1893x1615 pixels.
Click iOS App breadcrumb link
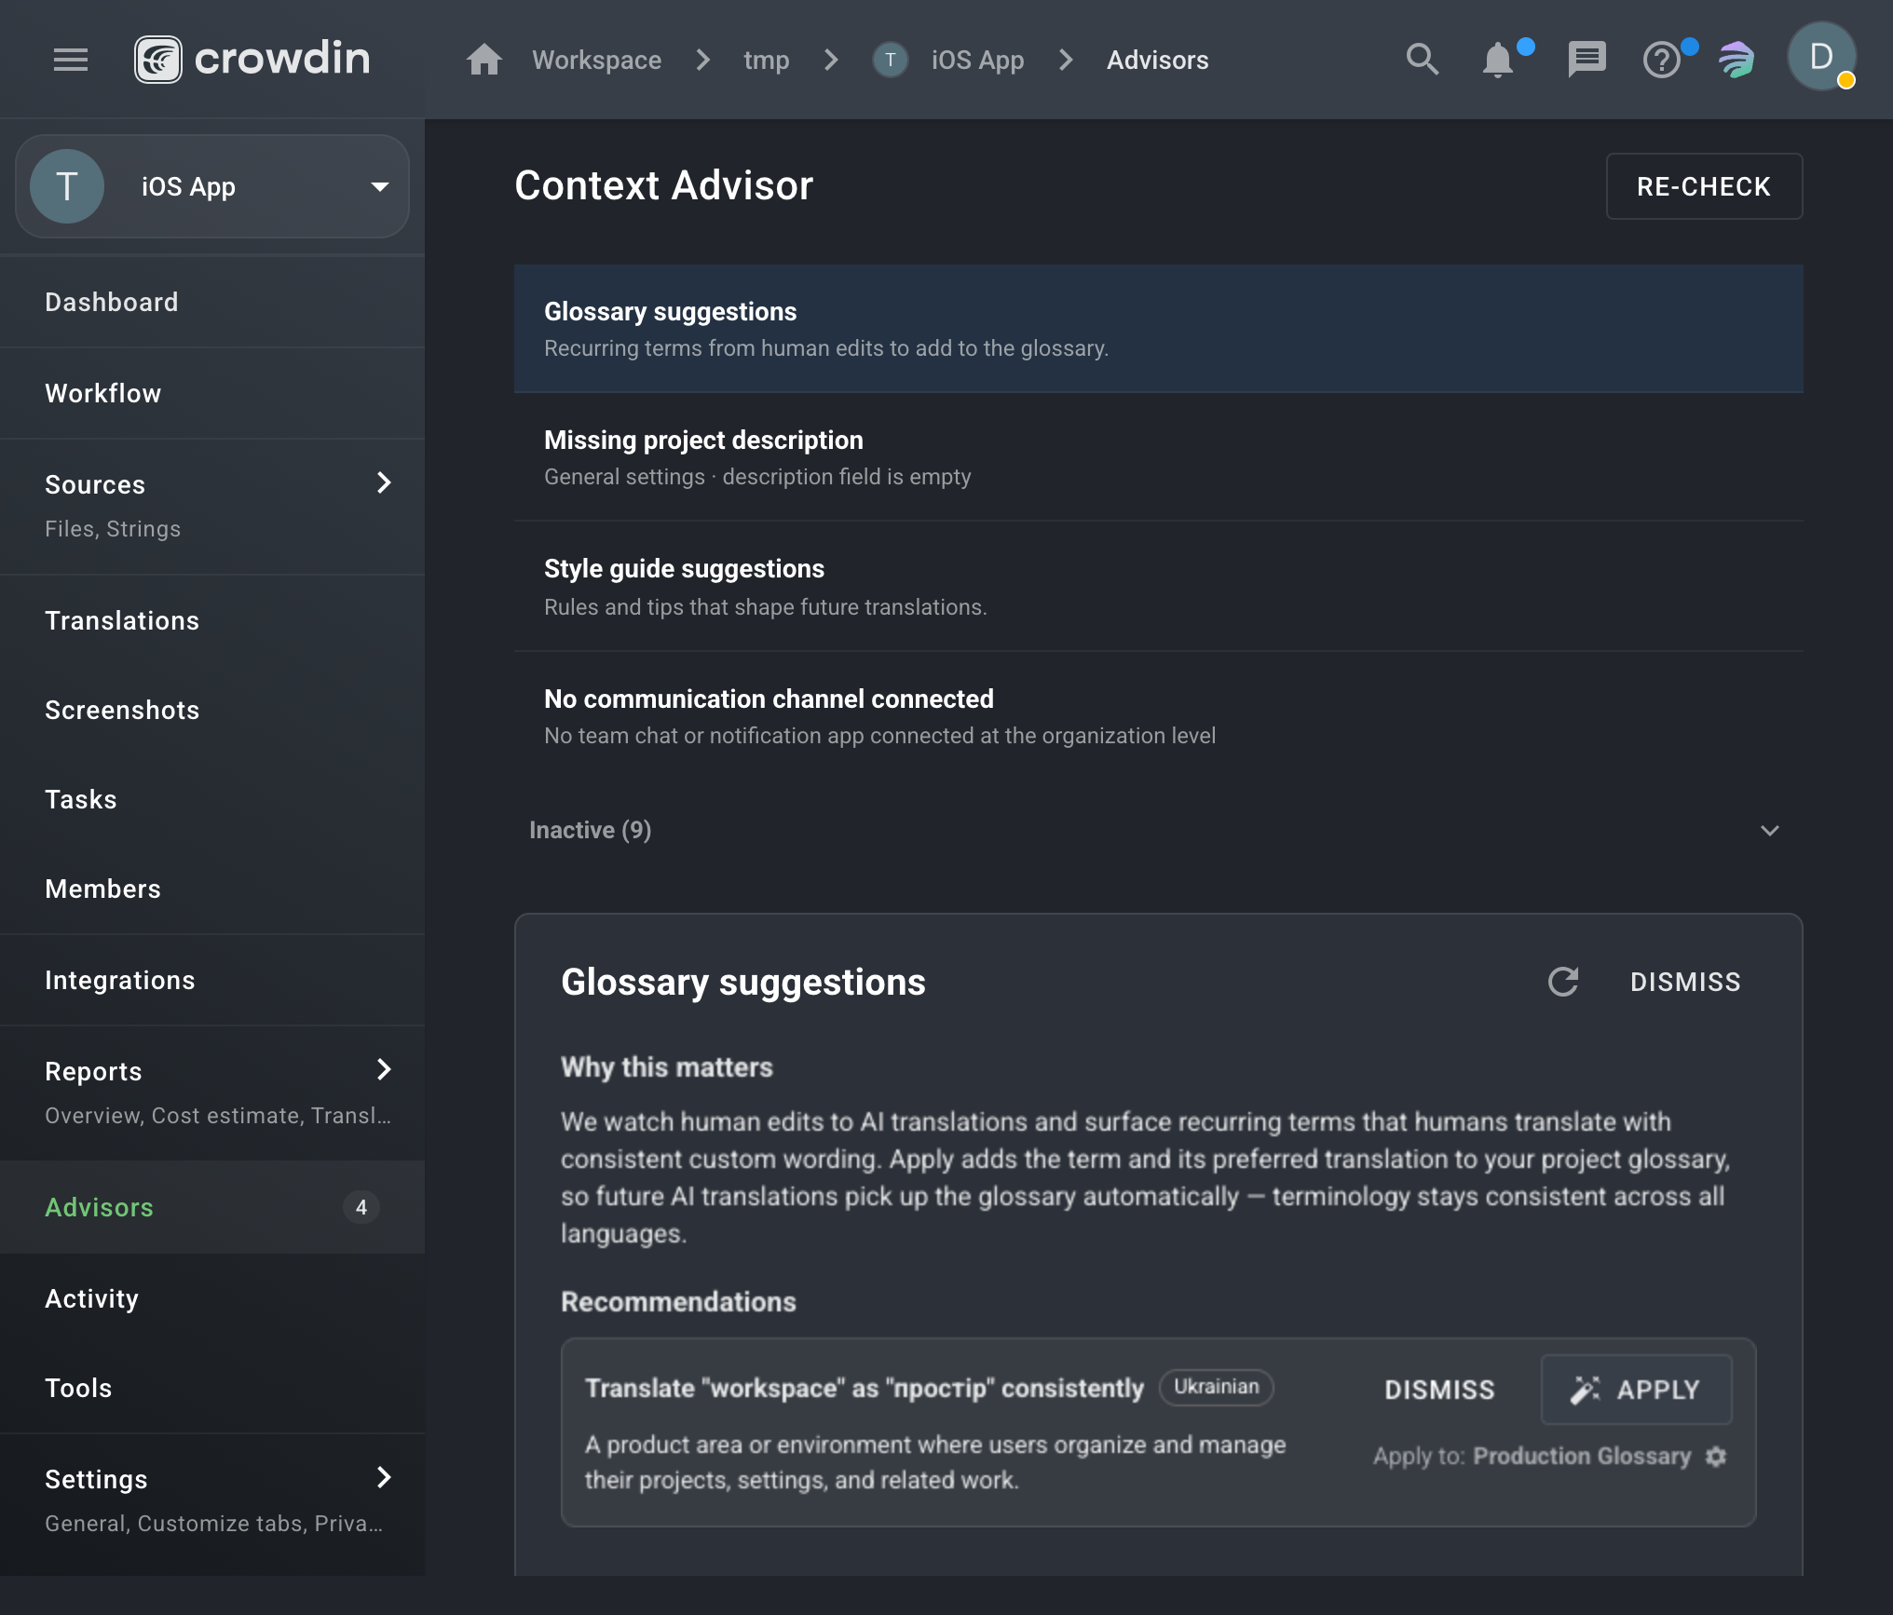(x=977, y=60)
